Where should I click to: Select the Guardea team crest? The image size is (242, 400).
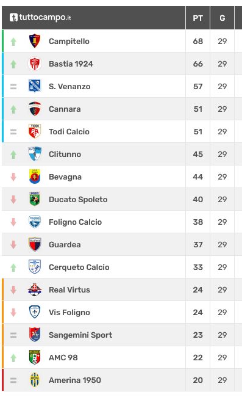click(x=35, y=244)
